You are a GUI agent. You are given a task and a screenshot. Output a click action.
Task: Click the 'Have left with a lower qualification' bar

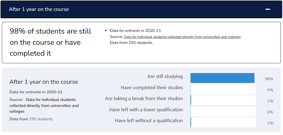click(x=223, y=111)
